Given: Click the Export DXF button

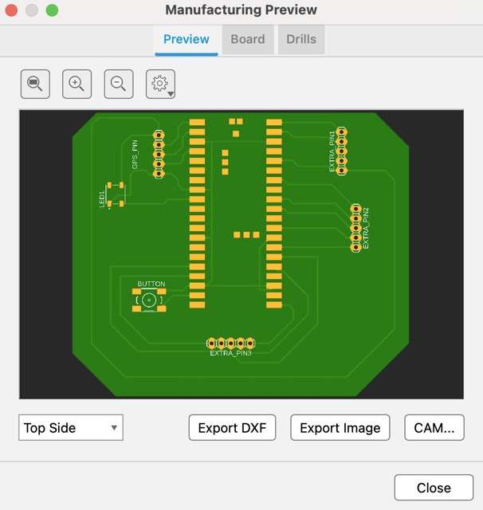Looking at the screenshot, I should pyautogui.click(x=232, y=428).
